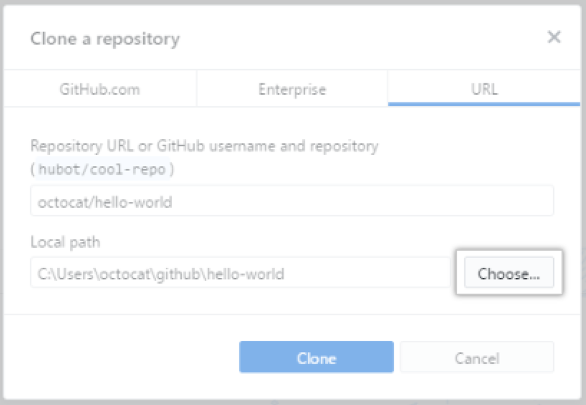This screenshot has height=405, width=586.
Task: Click the Repository URL input field
Action: (x=292, y=201)
